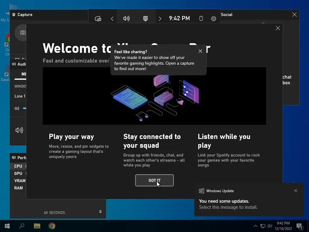Close the Welcome to Xbox Game Bar dialog
The width and height of the screenshot is (309, 232).
(x=278, y=28)
